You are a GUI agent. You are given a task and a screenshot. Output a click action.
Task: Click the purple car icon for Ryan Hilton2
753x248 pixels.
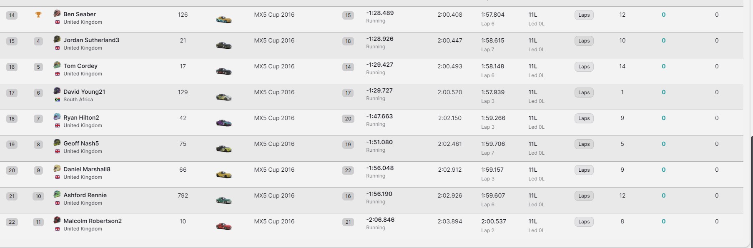(223, 123)
